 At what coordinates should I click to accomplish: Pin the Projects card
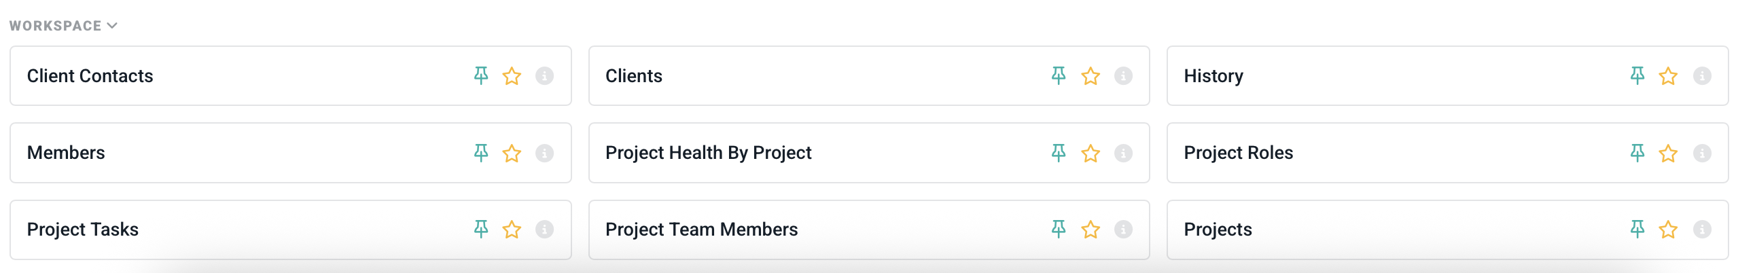point(1637,230)
